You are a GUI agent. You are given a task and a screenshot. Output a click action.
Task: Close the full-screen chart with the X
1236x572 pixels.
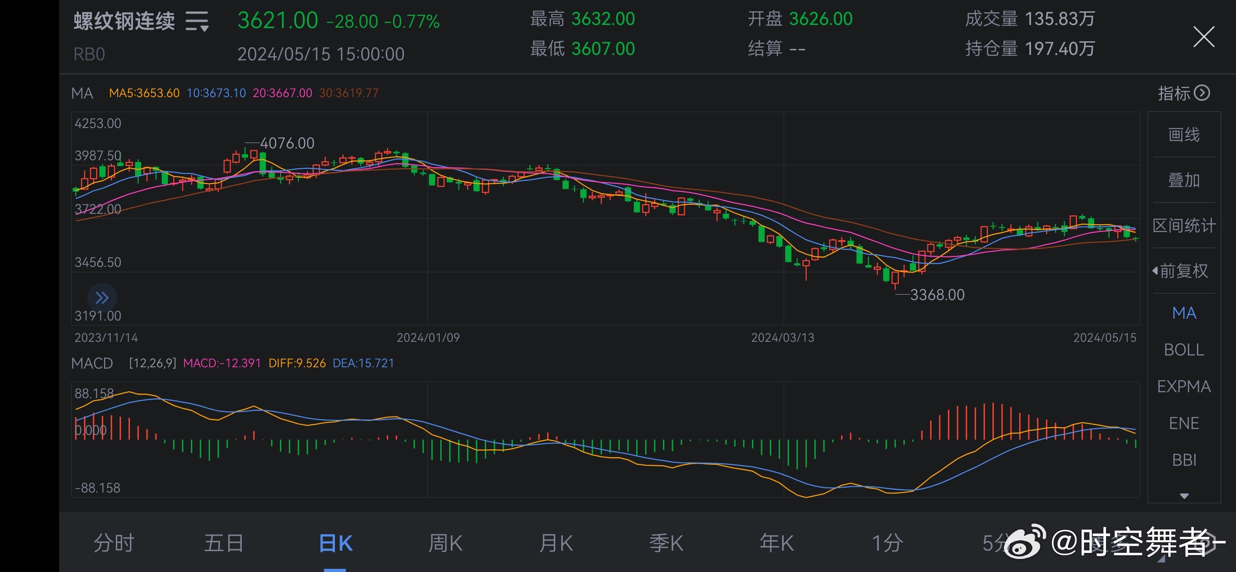click(x=1203, y=37)
